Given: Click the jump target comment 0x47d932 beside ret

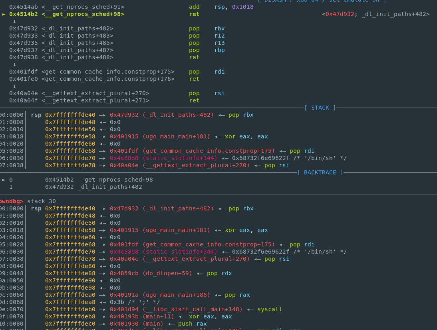Looking at the screenshot, I should 340,14.
